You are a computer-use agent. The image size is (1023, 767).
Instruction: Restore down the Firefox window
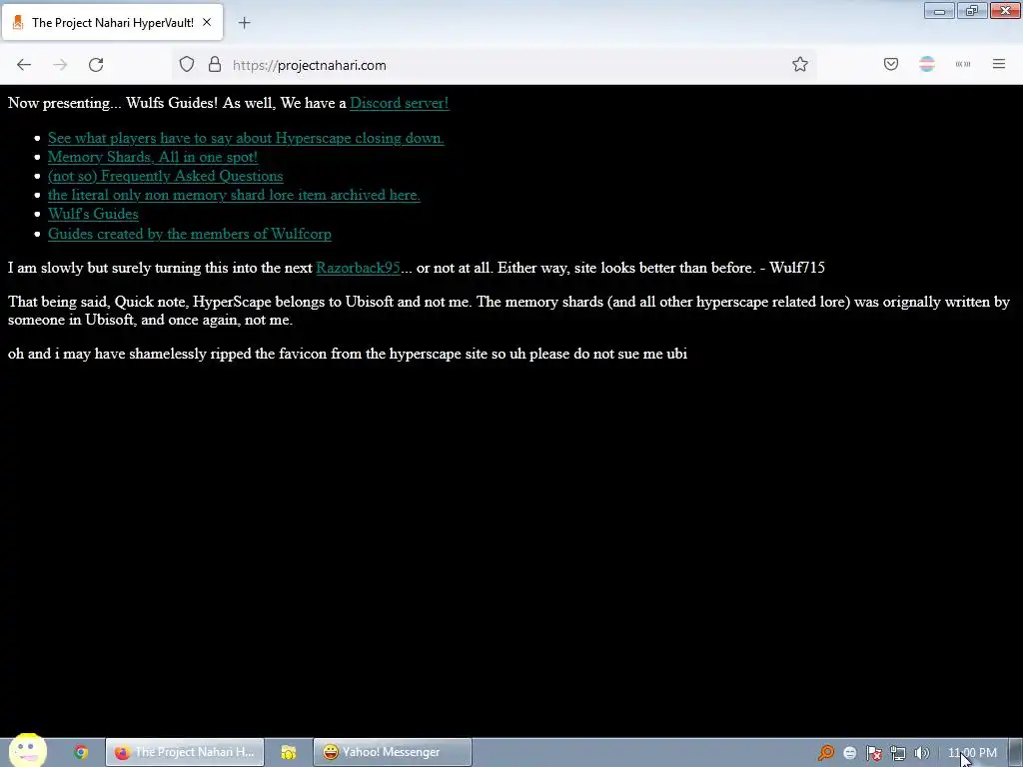click(x=972, y=11)
